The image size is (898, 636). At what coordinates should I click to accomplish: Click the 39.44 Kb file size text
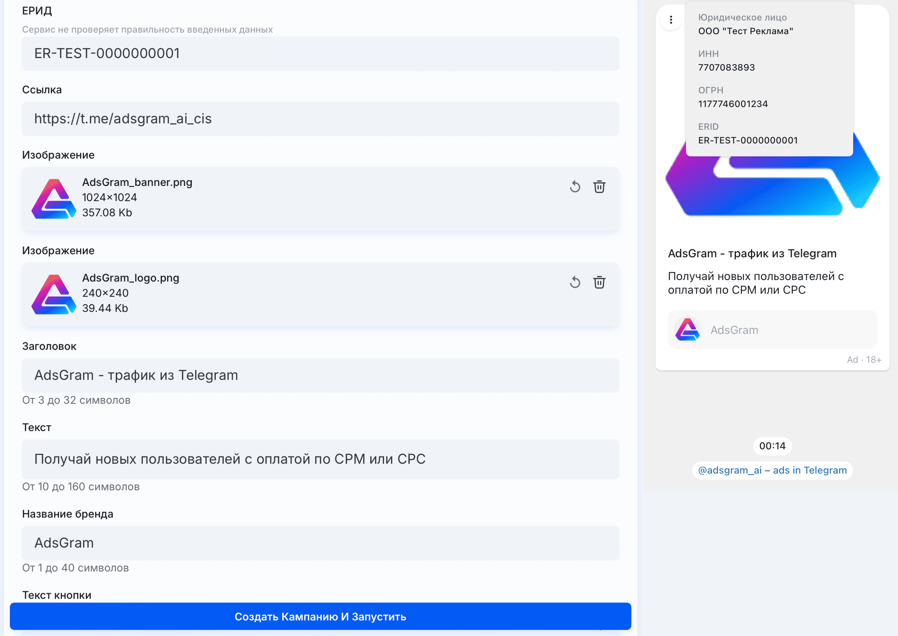(105, 308)
